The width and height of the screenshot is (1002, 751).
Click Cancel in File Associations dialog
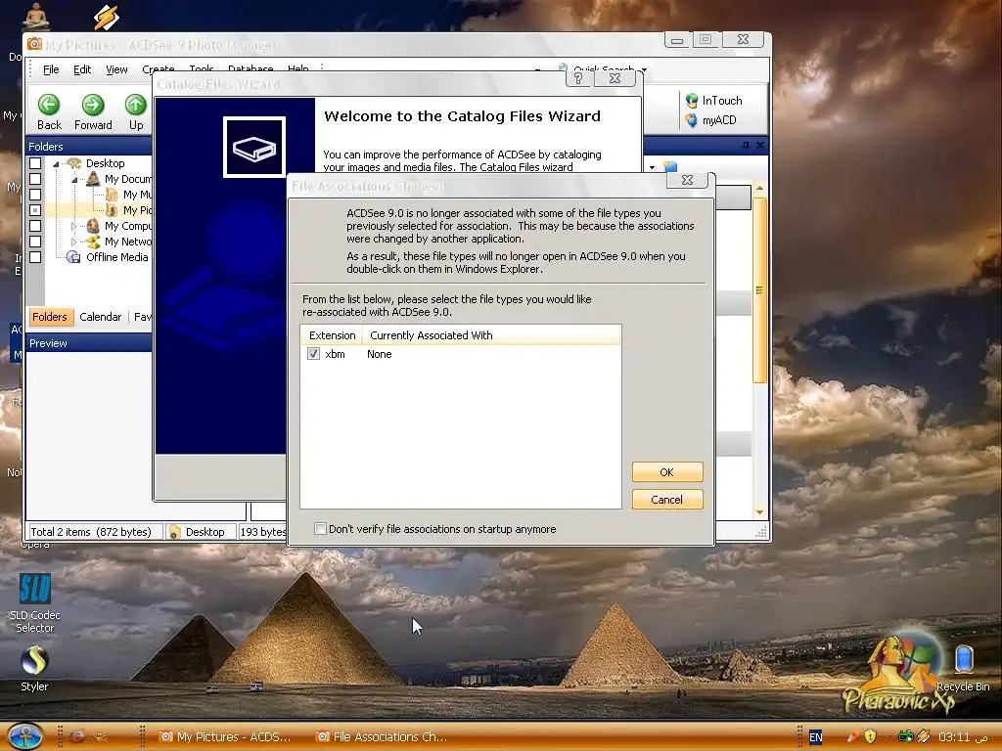[x=667, y=500]
